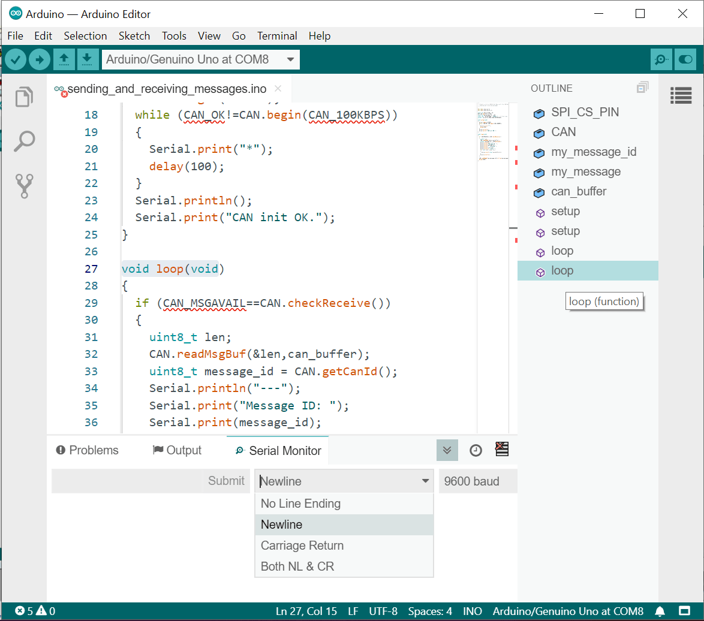
Task: Toggle the Outline list view icon
Action: tap(681, 95)
